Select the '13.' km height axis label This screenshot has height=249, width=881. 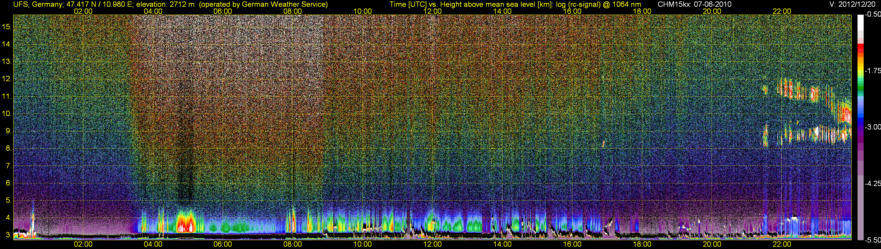pyautogui.click(x=7, y=62)
